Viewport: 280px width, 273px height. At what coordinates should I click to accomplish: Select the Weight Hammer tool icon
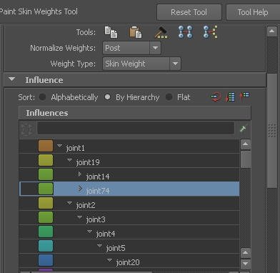coord(161,32)
